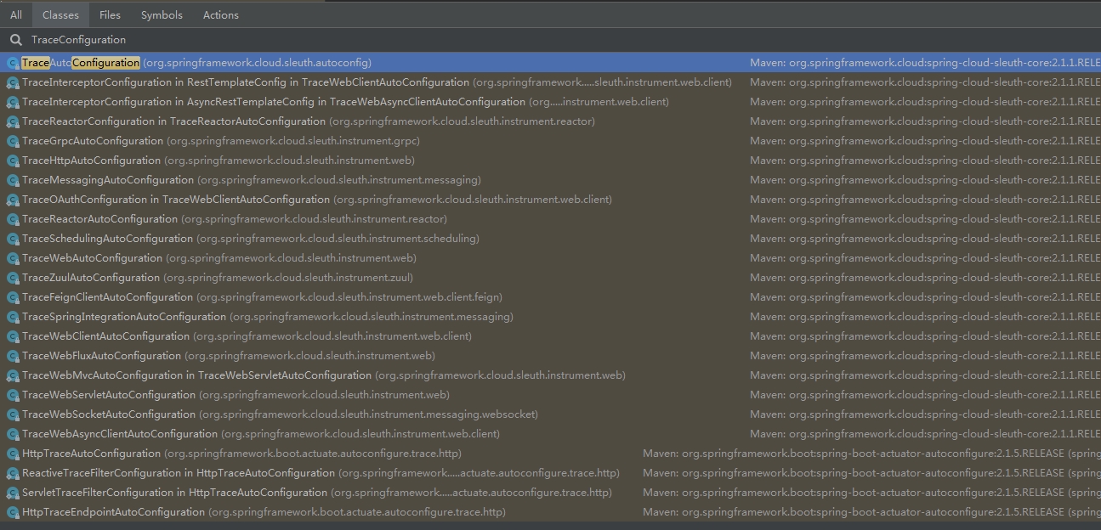Click class icon beside TraceSpringIntegrationAutoConfiguration
Screen dimensions: 1101x530
(13, 317)
